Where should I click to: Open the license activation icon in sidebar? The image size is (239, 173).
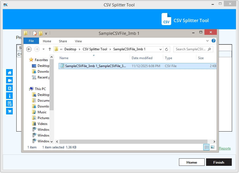tap(9, 103)
